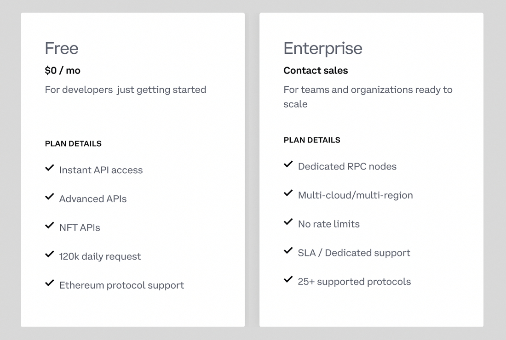Click the checkmark beside Dedicated RPC nodes
This screenshot has height=340, width=506.
coord(289,164)
